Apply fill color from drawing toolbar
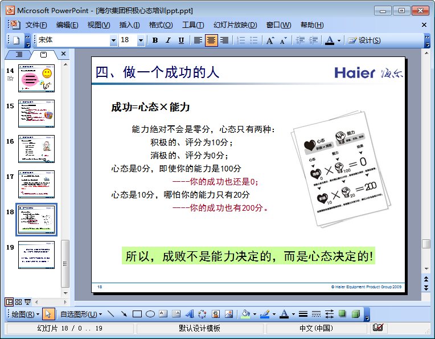The width and height of the screenshot is (435, 339). pyautogui.click(x=245, y=314)
